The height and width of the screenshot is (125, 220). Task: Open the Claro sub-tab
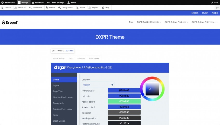point(71,58)
